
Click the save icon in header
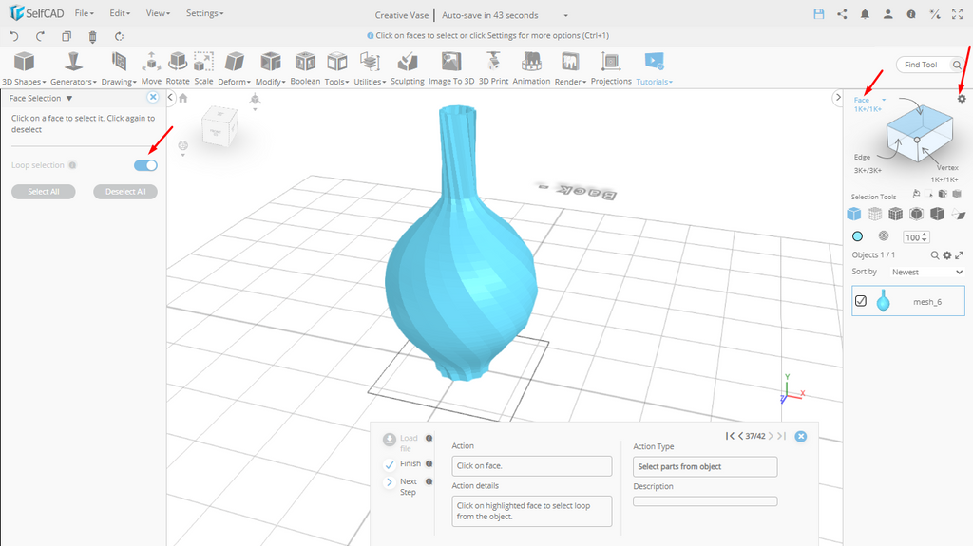coord(818,14)
